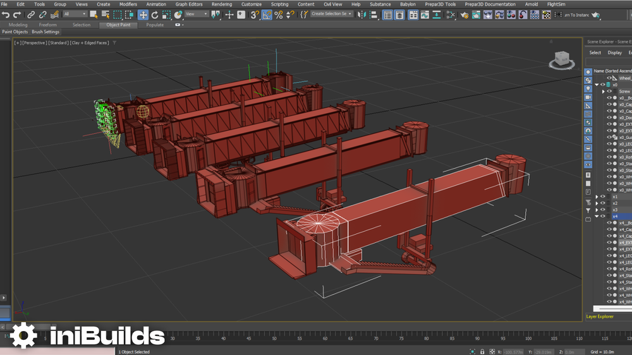
Task: Click the Undo arrow icon
Action: pyautogui.click(x=6, y=15)
